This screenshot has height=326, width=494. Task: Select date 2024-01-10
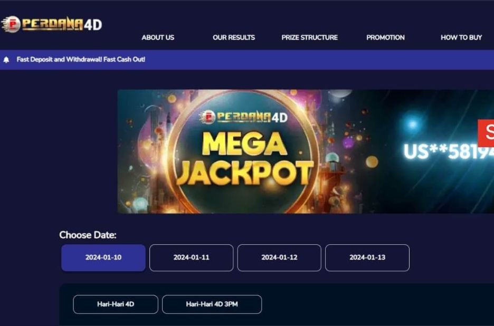(x=103, y=257)
